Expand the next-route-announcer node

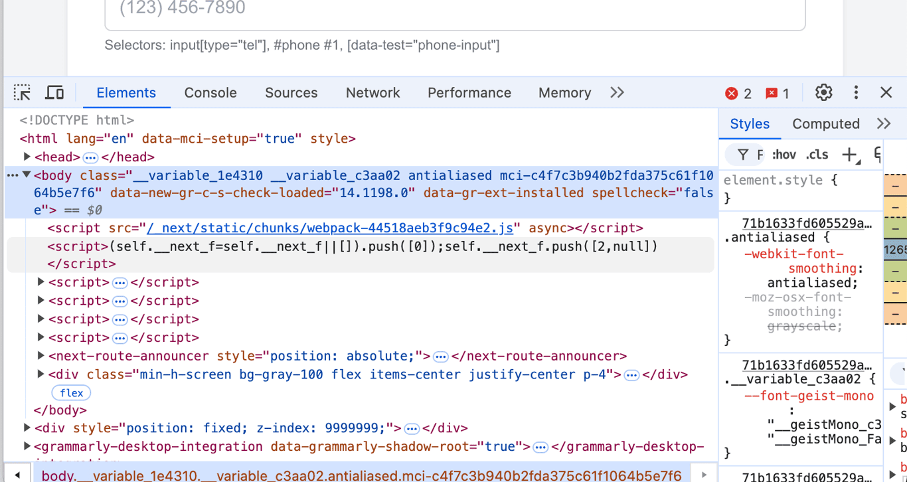(x=41, y=356)
